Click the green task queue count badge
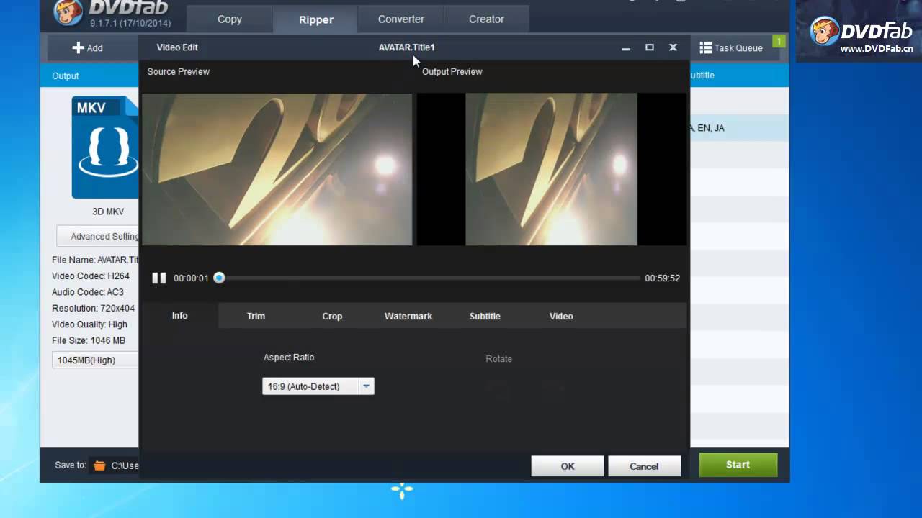 [x=778, y=42]
